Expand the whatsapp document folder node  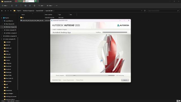(2, 97)
